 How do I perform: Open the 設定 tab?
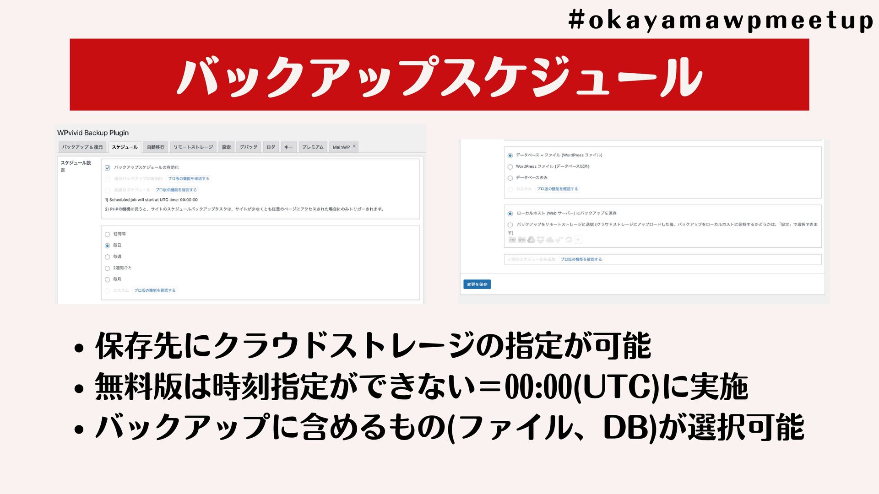[226, 147]
